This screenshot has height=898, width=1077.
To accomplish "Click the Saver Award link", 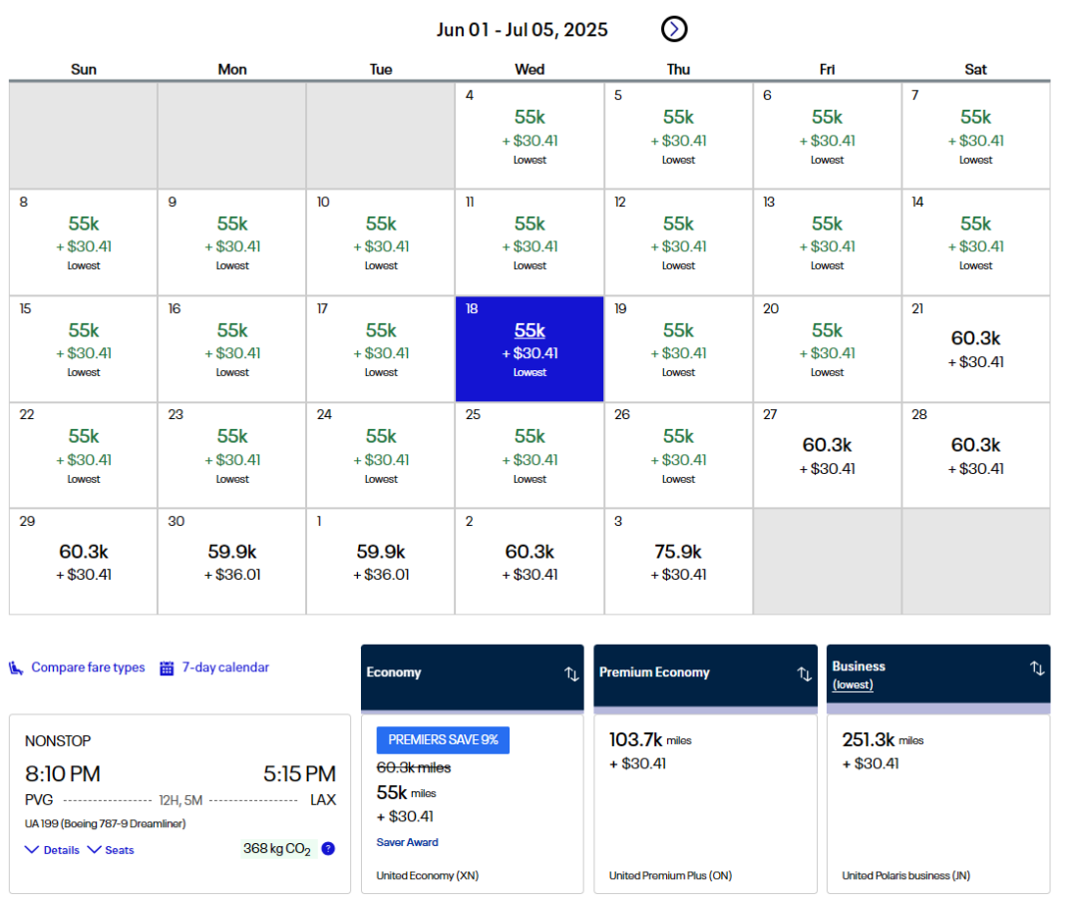I will 407,842.
